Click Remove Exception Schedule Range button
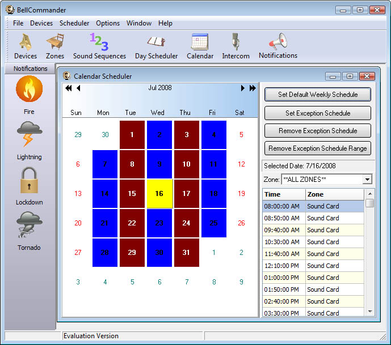 (318, 148)
